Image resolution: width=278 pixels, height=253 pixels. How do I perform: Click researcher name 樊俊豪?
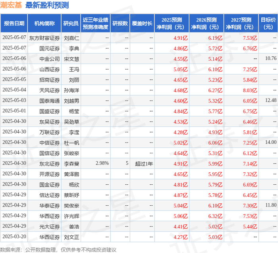pos(71,206)
